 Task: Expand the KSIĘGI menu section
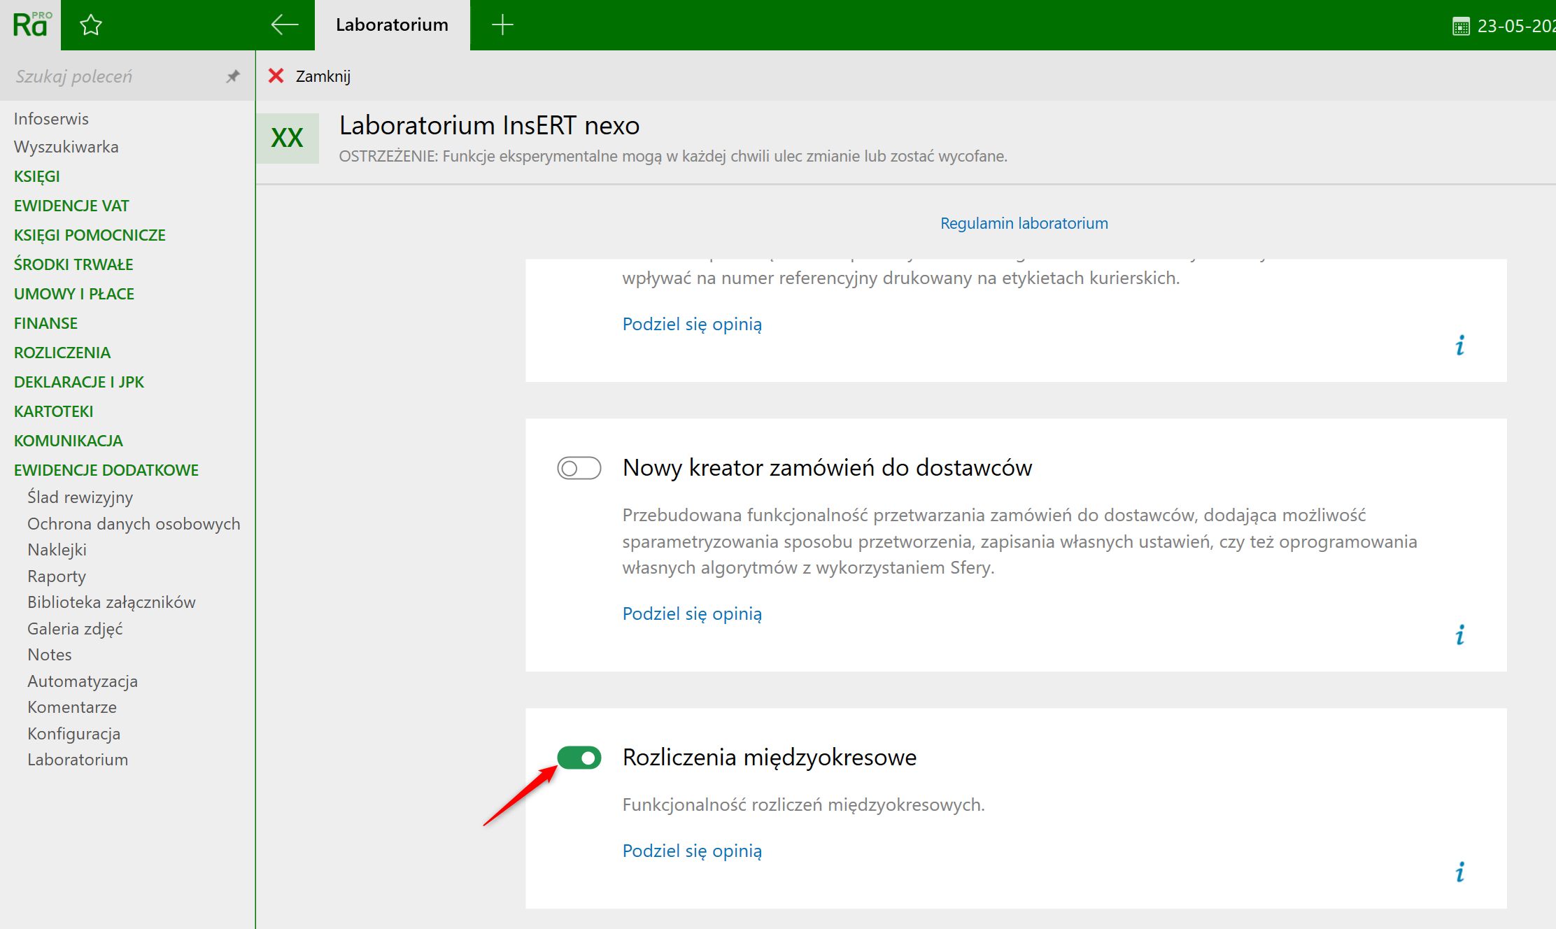(37, 176)
